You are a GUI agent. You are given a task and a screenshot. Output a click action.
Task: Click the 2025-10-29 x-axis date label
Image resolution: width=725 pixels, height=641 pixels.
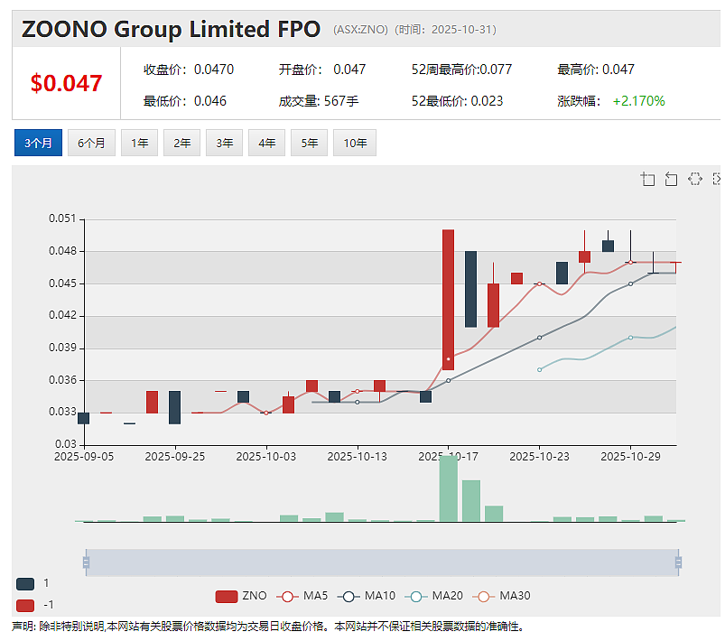(x=630, y=457)
